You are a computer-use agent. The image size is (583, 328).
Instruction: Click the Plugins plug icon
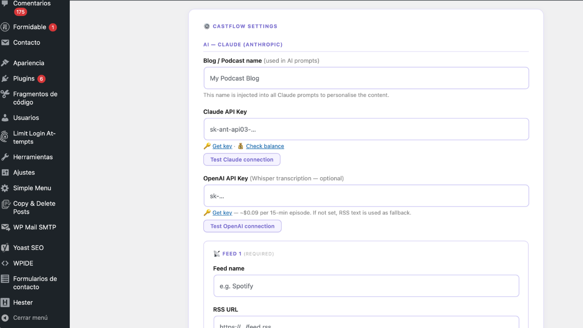(5, 78)
